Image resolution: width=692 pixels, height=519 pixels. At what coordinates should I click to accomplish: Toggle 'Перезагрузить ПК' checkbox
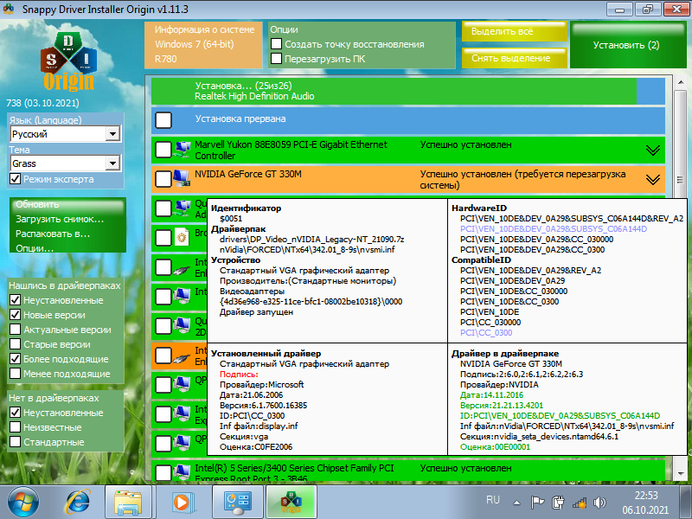277,59
